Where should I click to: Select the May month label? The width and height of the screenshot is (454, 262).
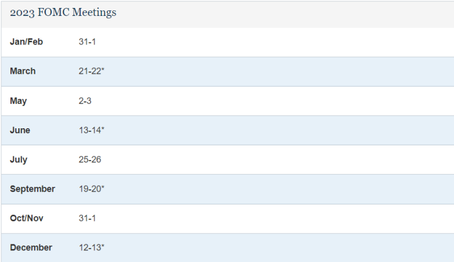(x=18, y=101)
